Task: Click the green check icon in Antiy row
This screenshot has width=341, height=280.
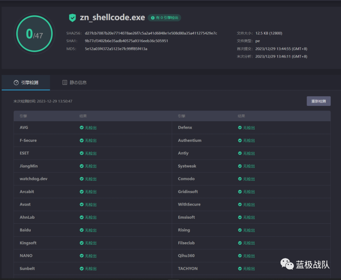Action: pyautogui.click(x=240, y=153)
